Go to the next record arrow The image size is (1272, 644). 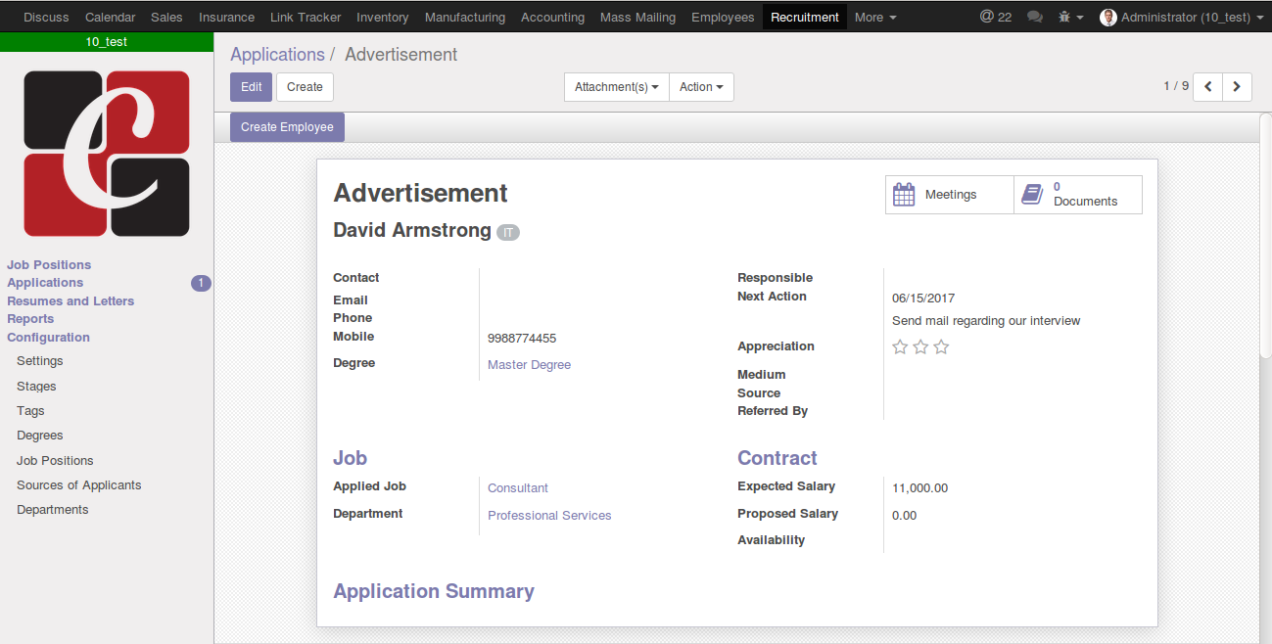click(1237, 87)
